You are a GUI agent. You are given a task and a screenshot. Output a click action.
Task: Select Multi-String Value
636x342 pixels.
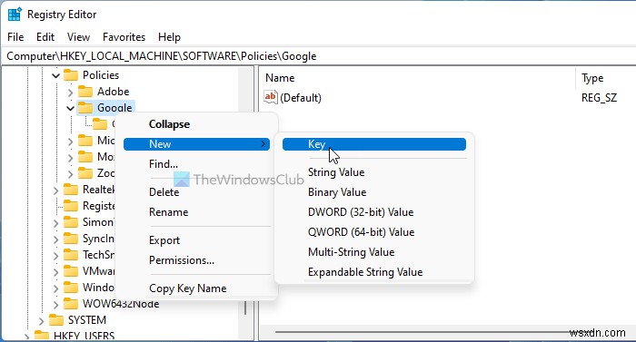coord(374,251)
